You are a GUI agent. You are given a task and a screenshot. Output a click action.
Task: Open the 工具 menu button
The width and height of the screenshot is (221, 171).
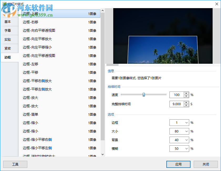tap(15, 164)
